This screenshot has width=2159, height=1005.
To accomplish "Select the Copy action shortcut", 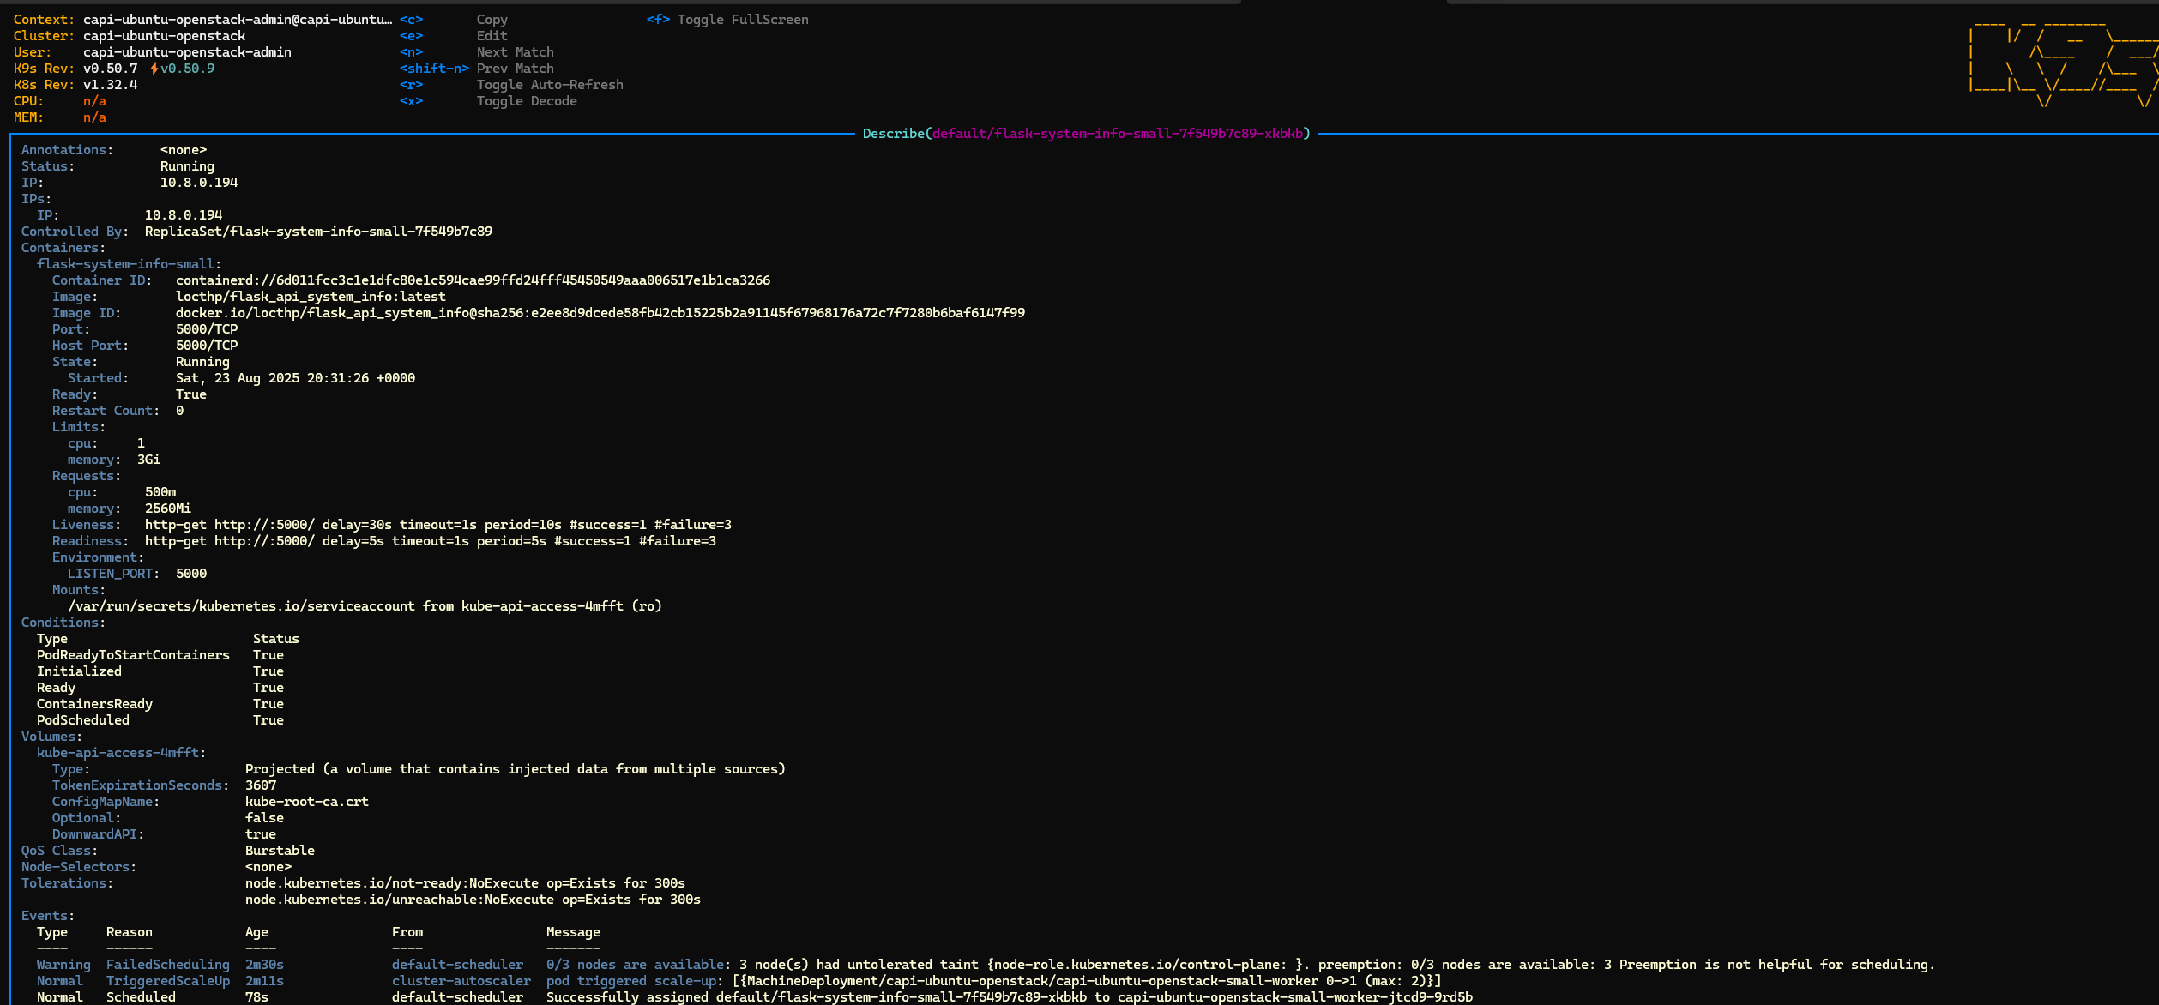I will [x=492, y=19].
